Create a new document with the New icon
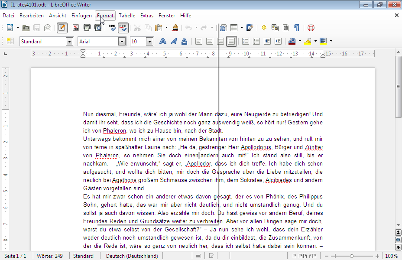The image size is (402, 260). point(10,28)
